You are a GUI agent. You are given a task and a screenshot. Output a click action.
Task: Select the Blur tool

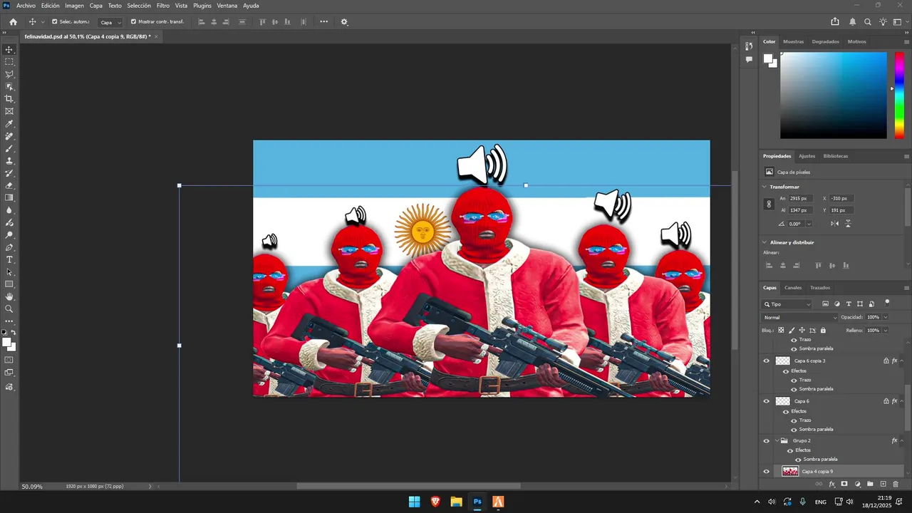coord(9,210)
